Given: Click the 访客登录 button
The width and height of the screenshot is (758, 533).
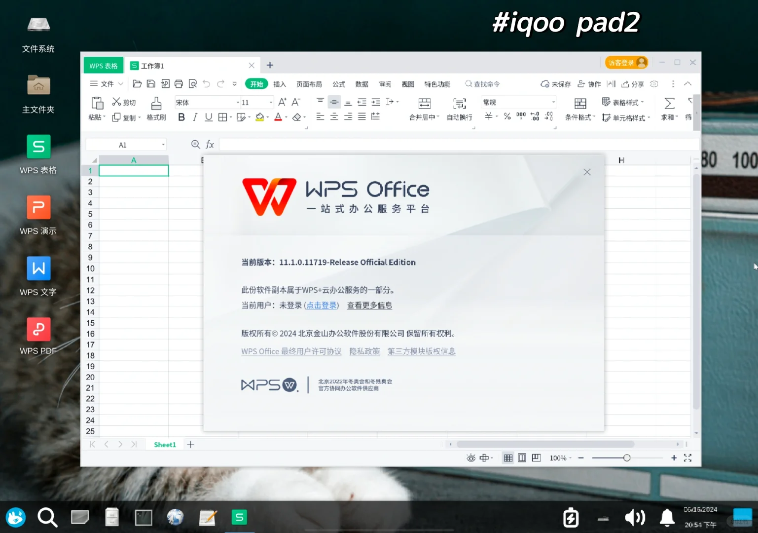Looking at the screenshot, I should point(622,62).
